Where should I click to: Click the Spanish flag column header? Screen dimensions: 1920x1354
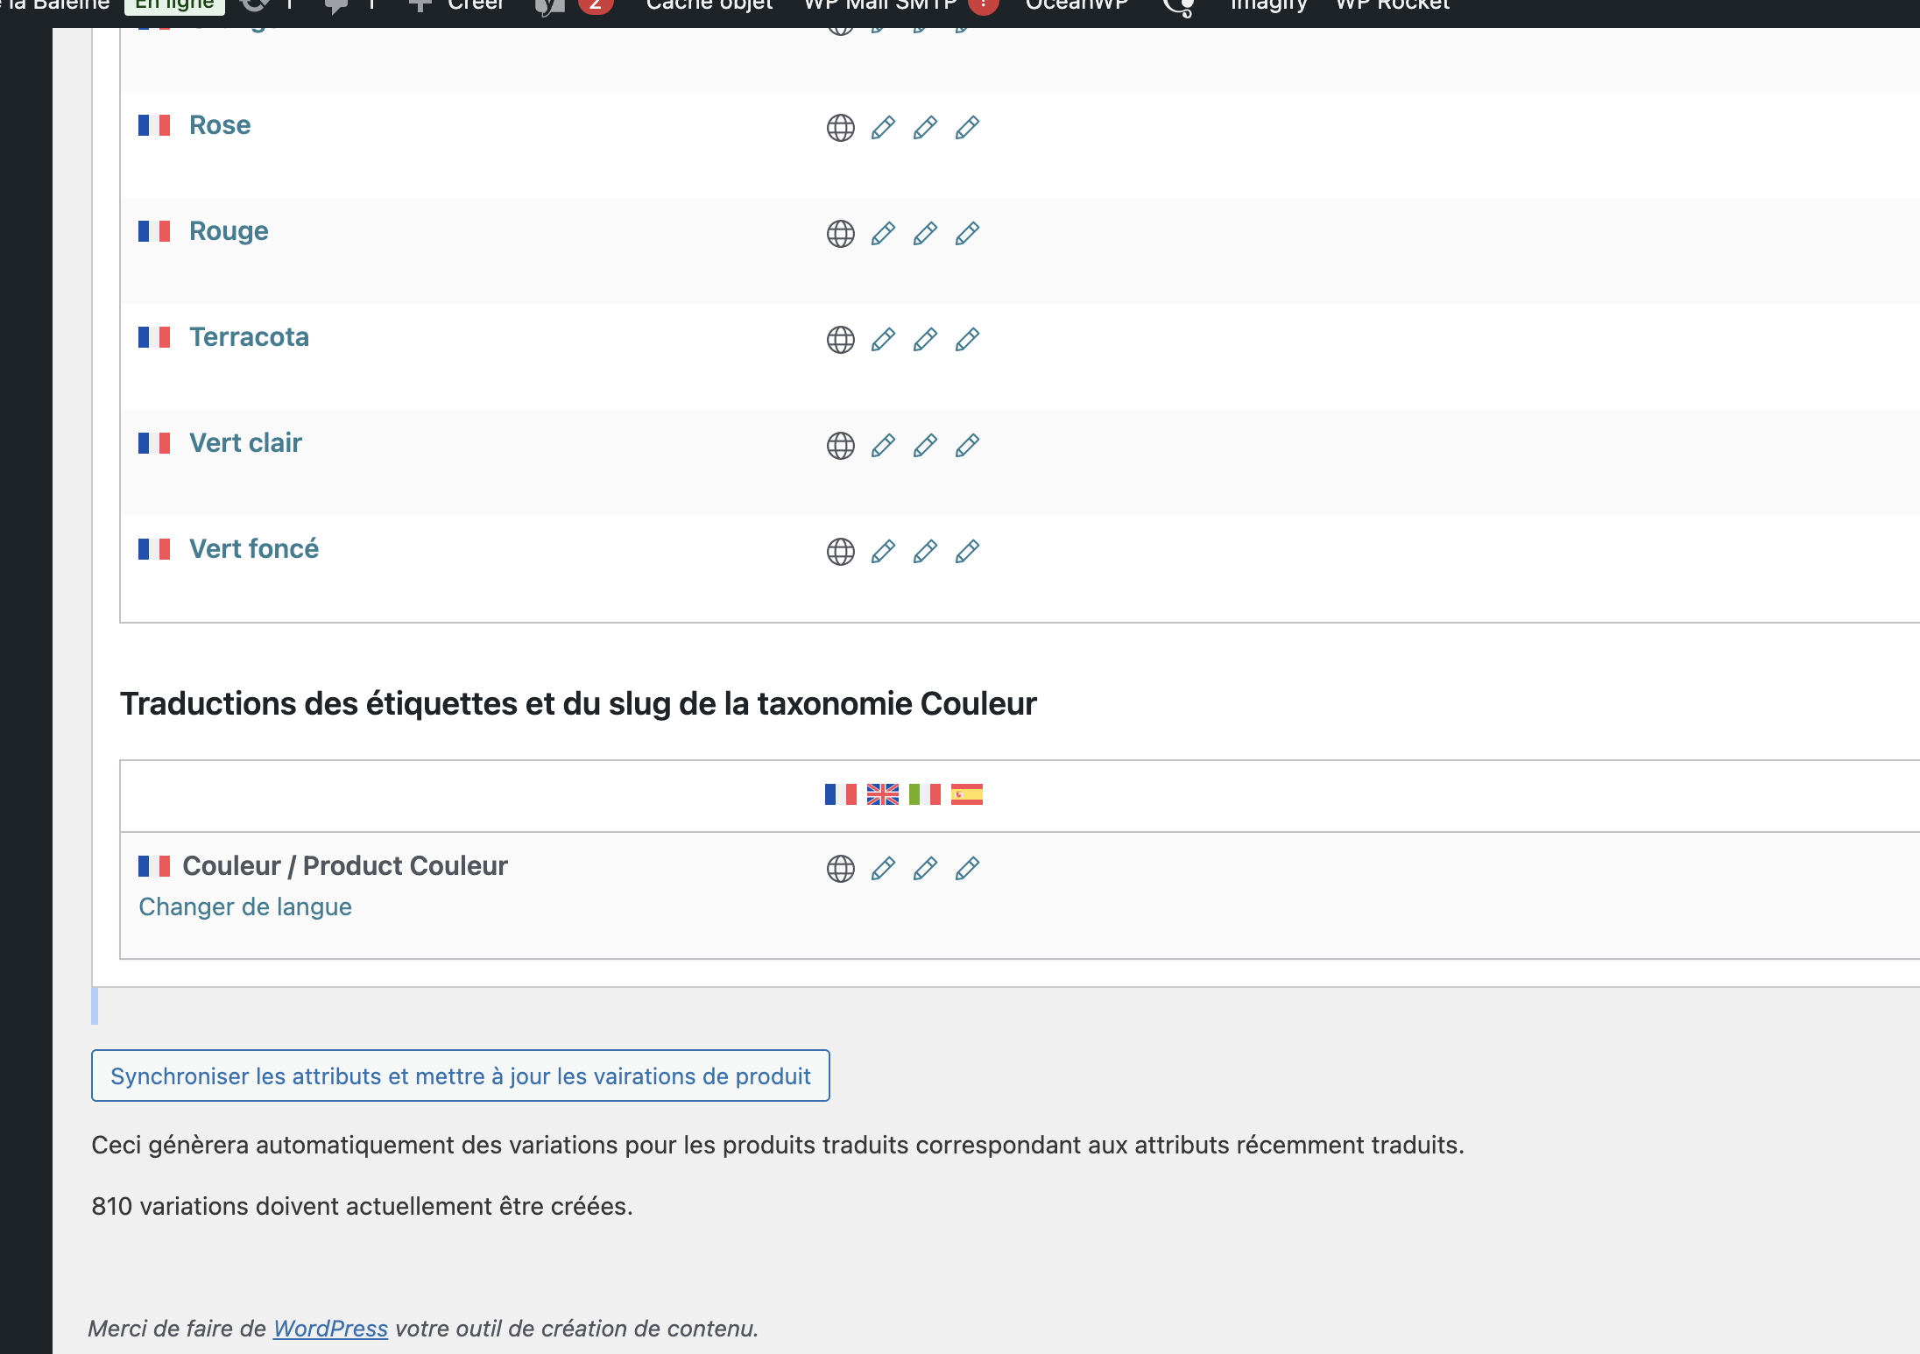click(x=966, y=794)
